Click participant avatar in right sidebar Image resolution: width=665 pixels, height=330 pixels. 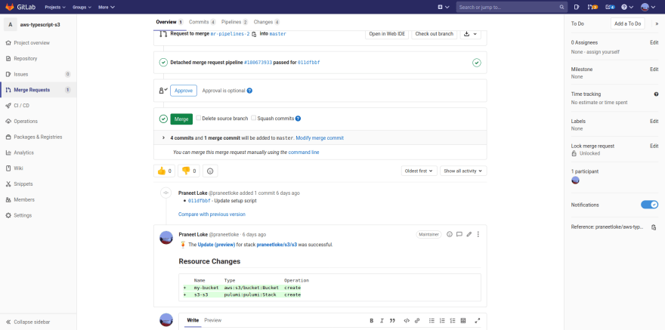click(x=575, y=180)
